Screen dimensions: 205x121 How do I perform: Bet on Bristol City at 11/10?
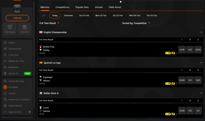coord(182,50)
